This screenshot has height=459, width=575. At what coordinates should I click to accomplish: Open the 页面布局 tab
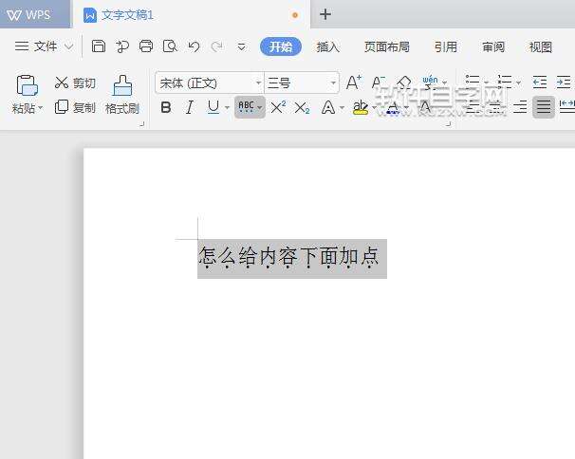(386, 46)
